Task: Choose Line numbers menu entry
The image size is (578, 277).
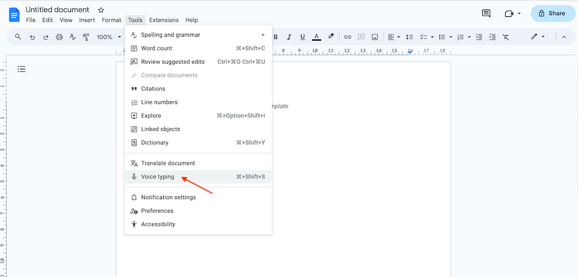Action: pos(198,102)
